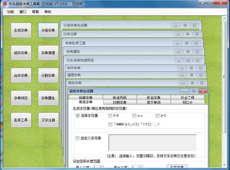Switch to the 姓名字典 tab

coord(154,97)
